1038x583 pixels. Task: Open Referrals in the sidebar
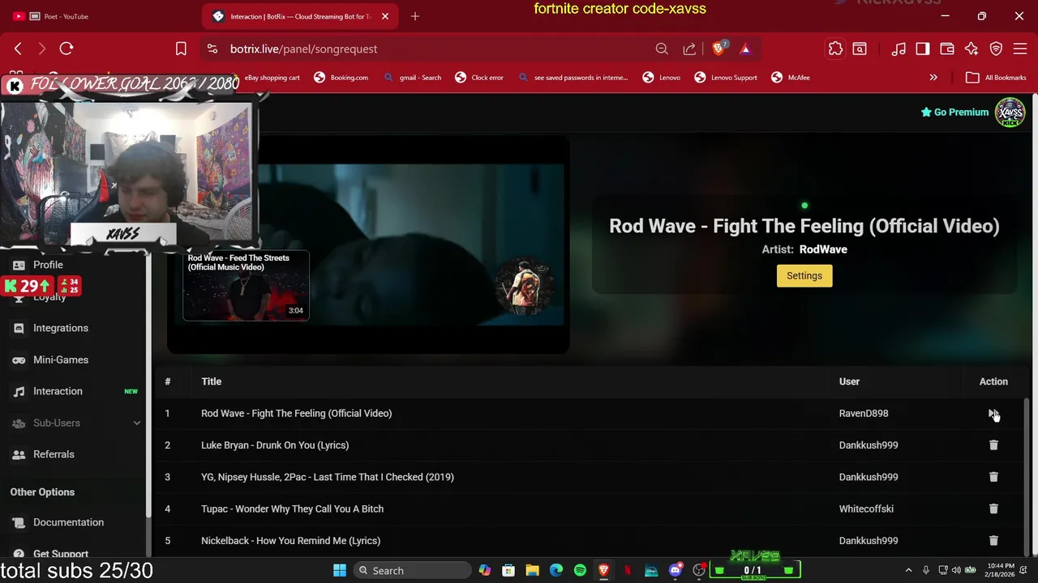tap(54, 454)
